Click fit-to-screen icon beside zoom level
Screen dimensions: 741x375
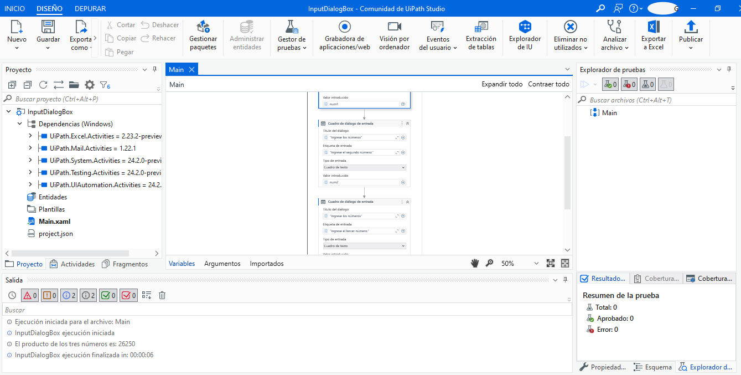click(x=550, y=263)
